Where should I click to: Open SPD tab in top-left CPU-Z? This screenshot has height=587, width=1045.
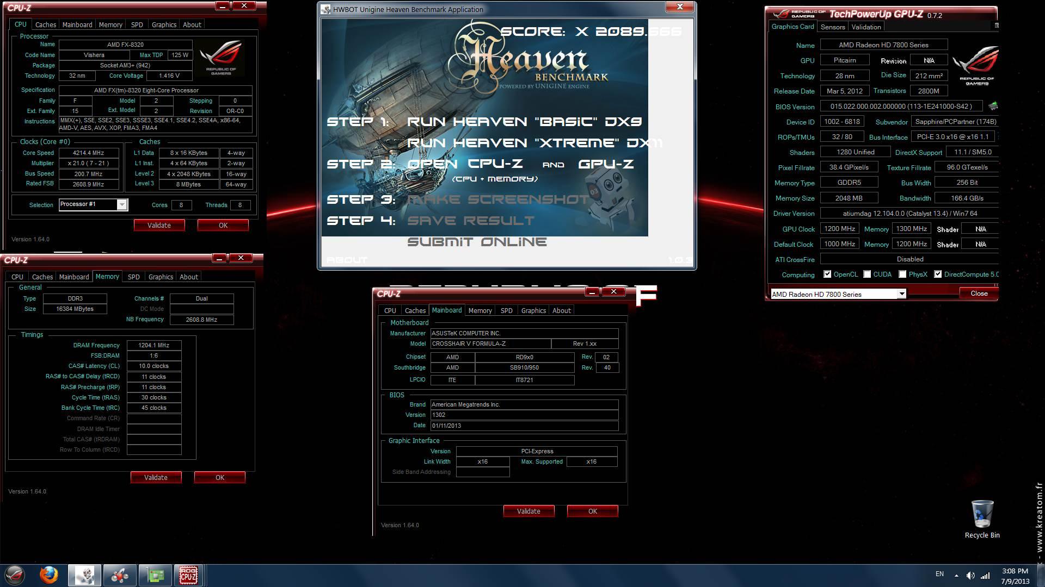[x=137, y=24]
